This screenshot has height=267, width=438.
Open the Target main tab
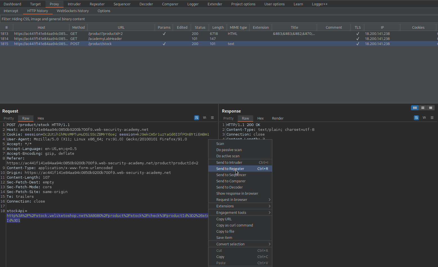35,4
